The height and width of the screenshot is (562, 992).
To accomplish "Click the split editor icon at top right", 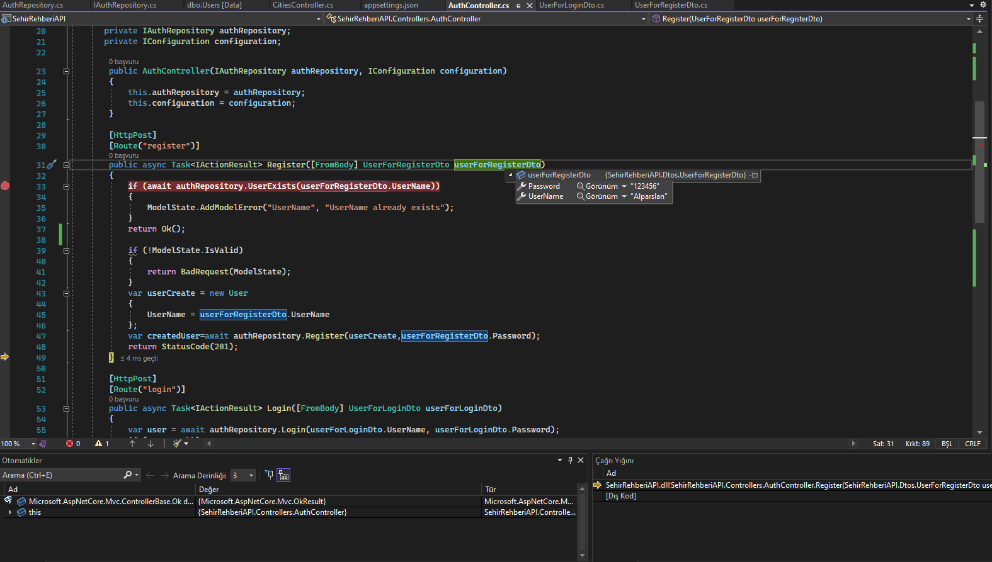I will (979, 19).
